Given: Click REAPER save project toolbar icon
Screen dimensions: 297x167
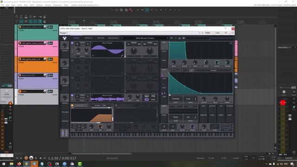Looking at the screenshot, I should 26,17.
